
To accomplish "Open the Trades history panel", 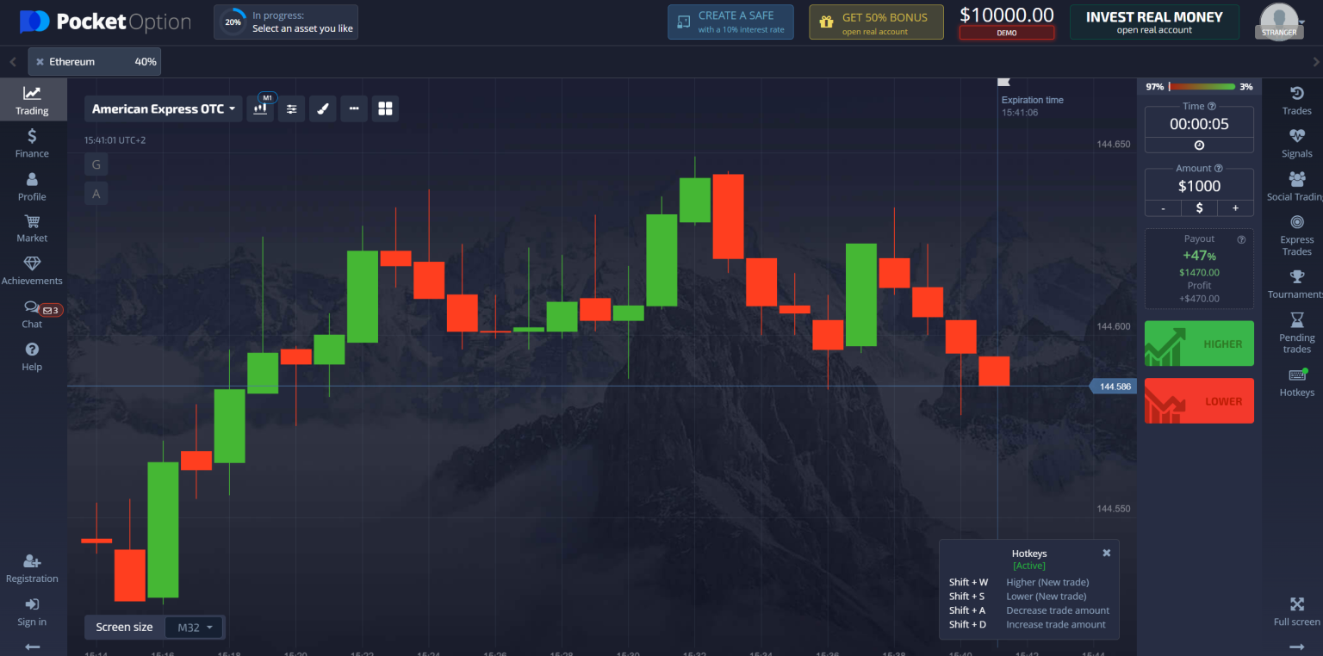I will [1295, 101].
